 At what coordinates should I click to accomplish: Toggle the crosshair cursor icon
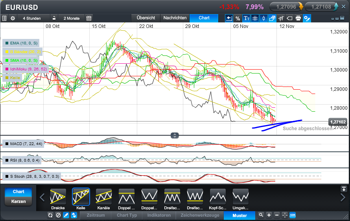coord(285,215)
